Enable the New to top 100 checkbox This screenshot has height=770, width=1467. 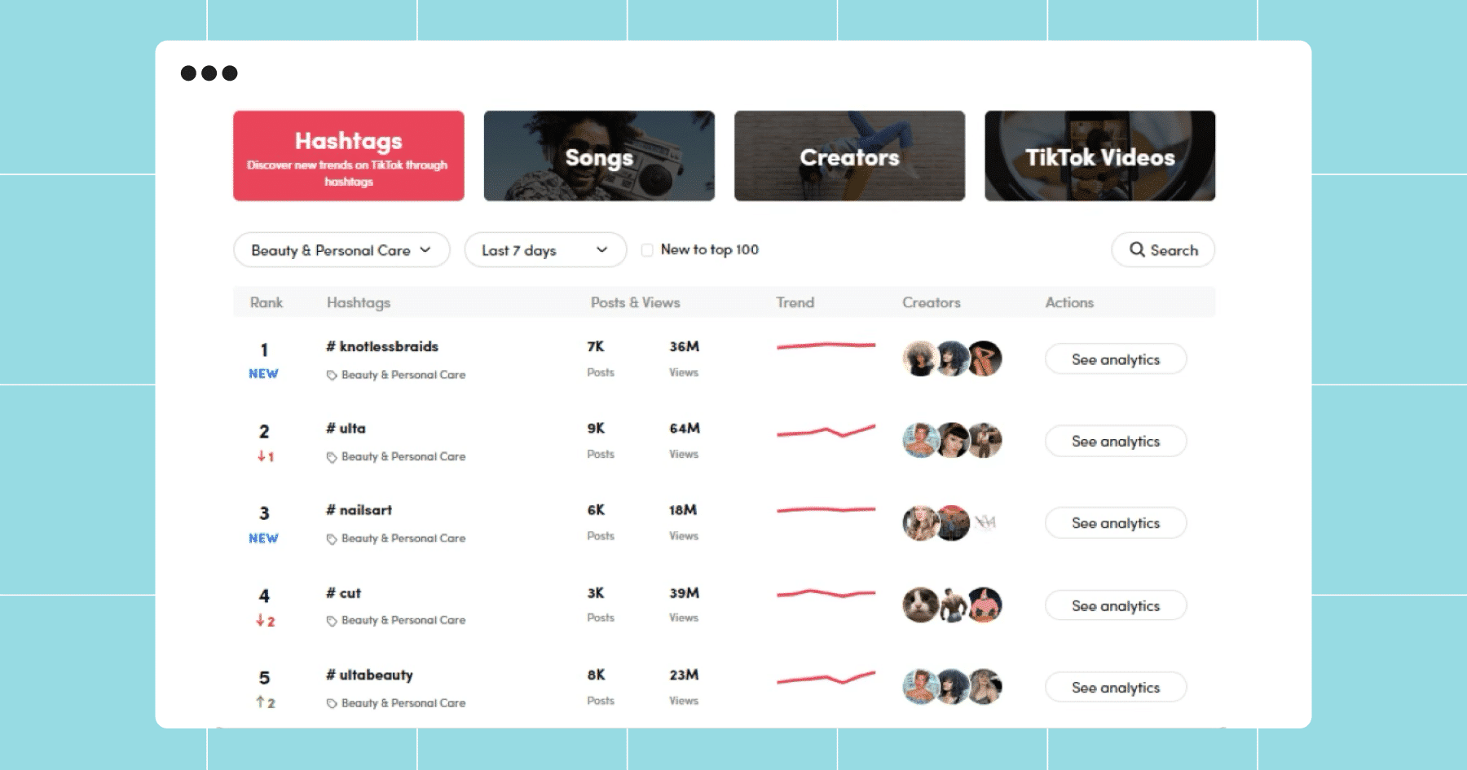point(647,250)
